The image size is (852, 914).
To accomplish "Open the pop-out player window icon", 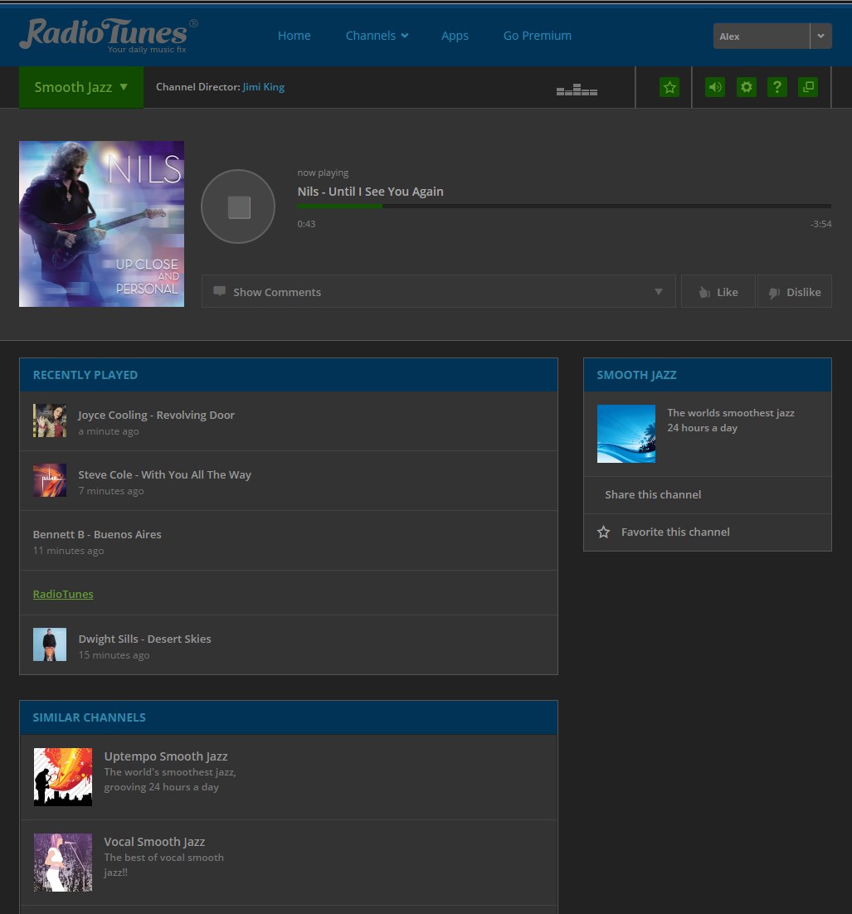I will click(808, 87).
